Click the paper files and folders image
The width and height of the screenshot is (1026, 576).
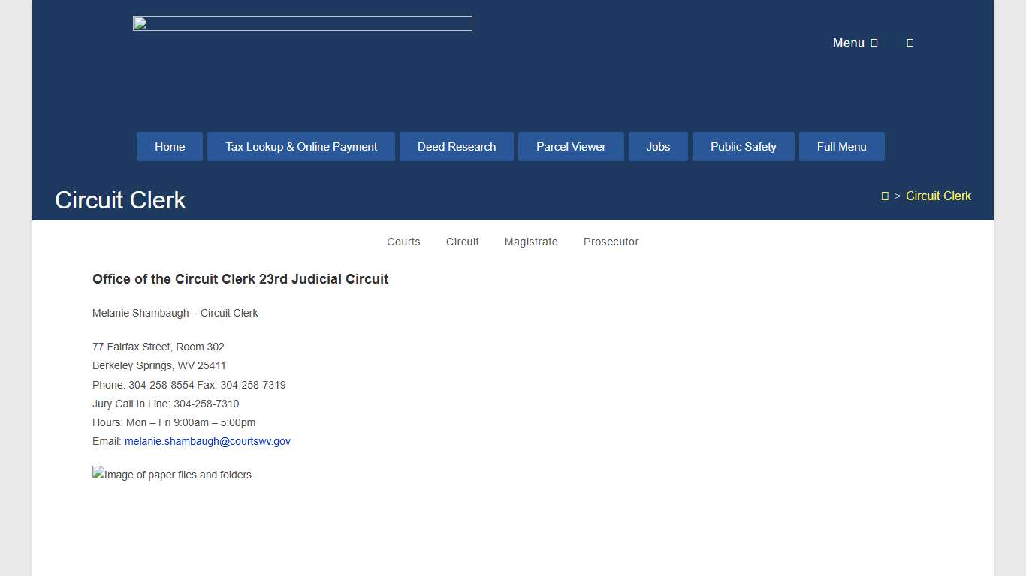coord(174,475)
